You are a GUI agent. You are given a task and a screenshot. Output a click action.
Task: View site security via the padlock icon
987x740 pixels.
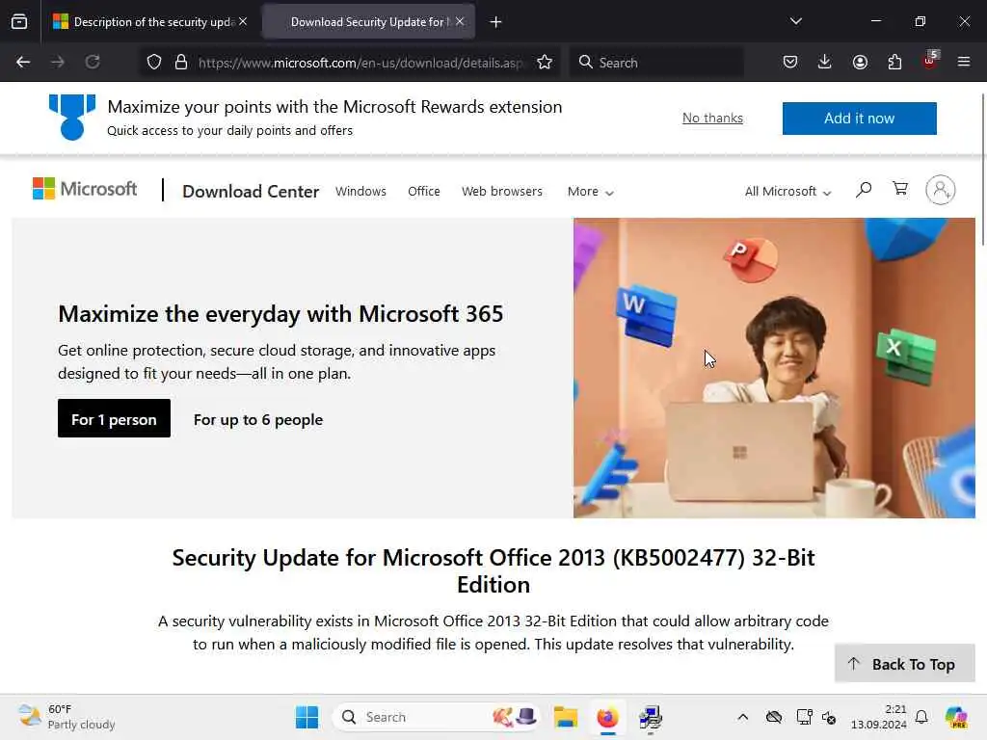point(181,62)
